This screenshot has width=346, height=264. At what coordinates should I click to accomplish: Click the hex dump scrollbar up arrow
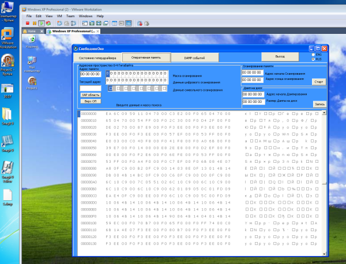324,113
